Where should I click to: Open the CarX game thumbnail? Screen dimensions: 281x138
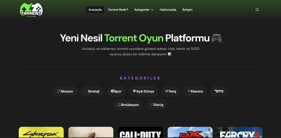coord(190,132)
